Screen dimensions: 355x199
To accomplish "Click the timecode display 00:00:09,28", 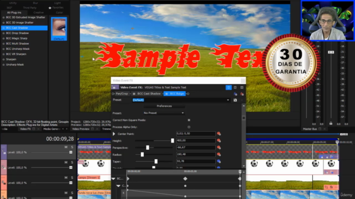I will (60, 139).
